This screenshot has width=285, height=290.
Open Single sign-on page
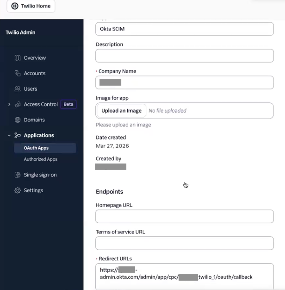(x=40, y=175)
